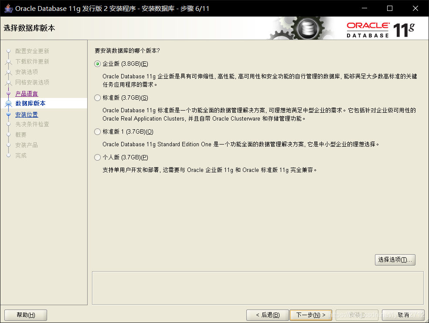Minimize the installer window
Screen dimensions: 429x323
click(364, 8)
